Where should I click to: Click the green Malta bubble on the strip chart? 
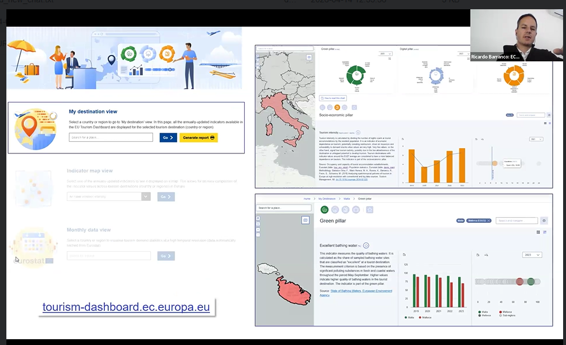(520, 282)
